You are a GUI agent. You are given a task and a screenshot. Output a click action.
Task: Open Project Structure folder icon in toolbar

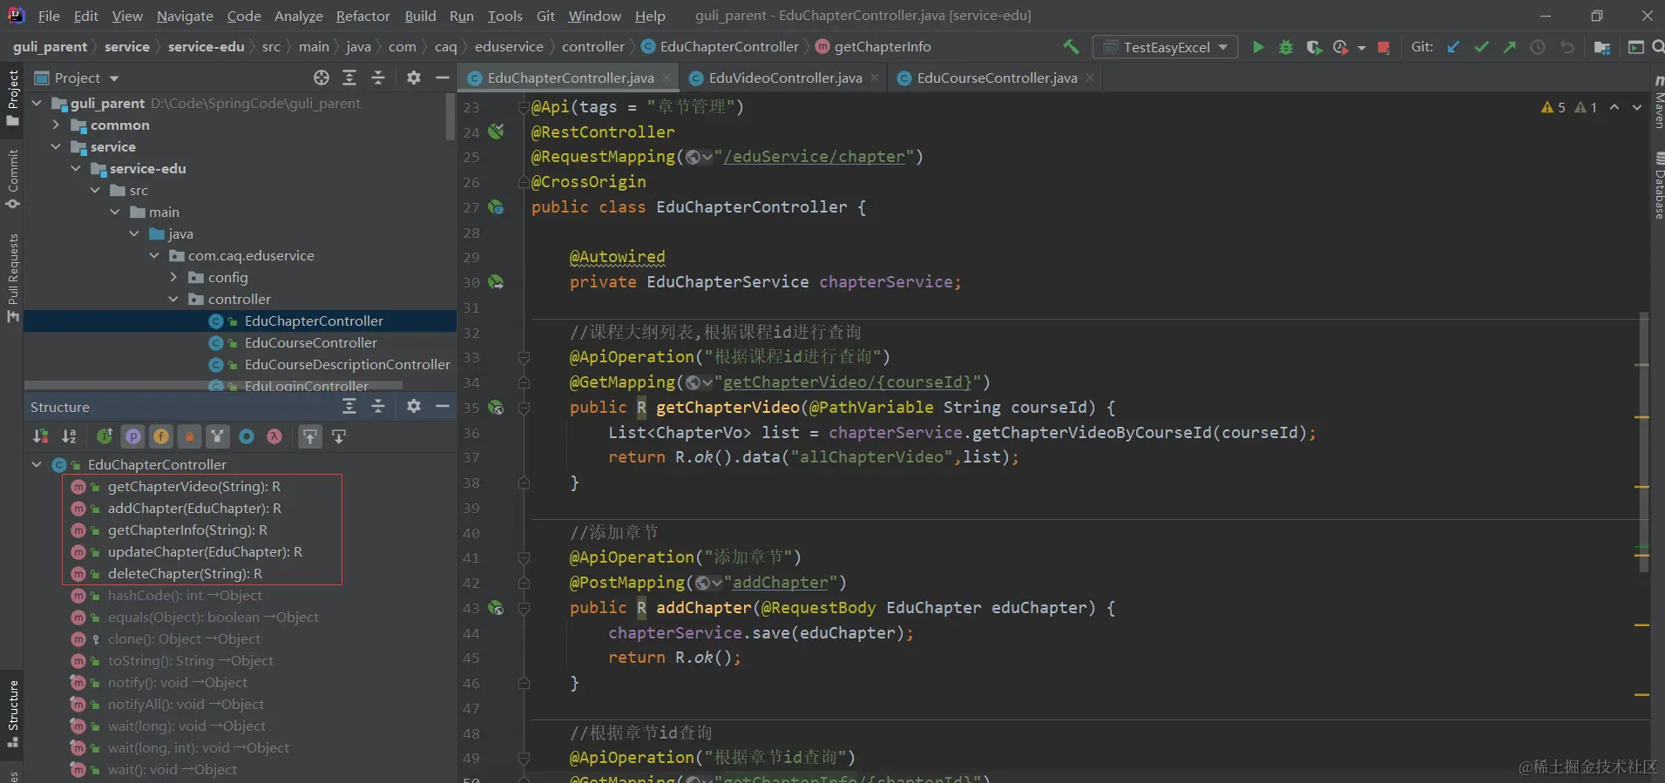[x=1601, y=47]
